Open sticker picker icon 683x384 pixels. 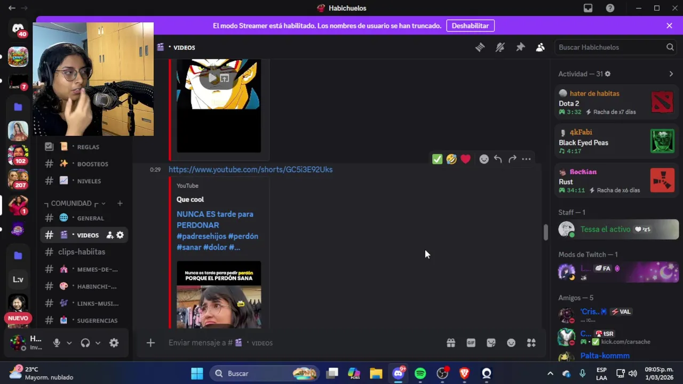pyautogui.click(x=491, y=343)
